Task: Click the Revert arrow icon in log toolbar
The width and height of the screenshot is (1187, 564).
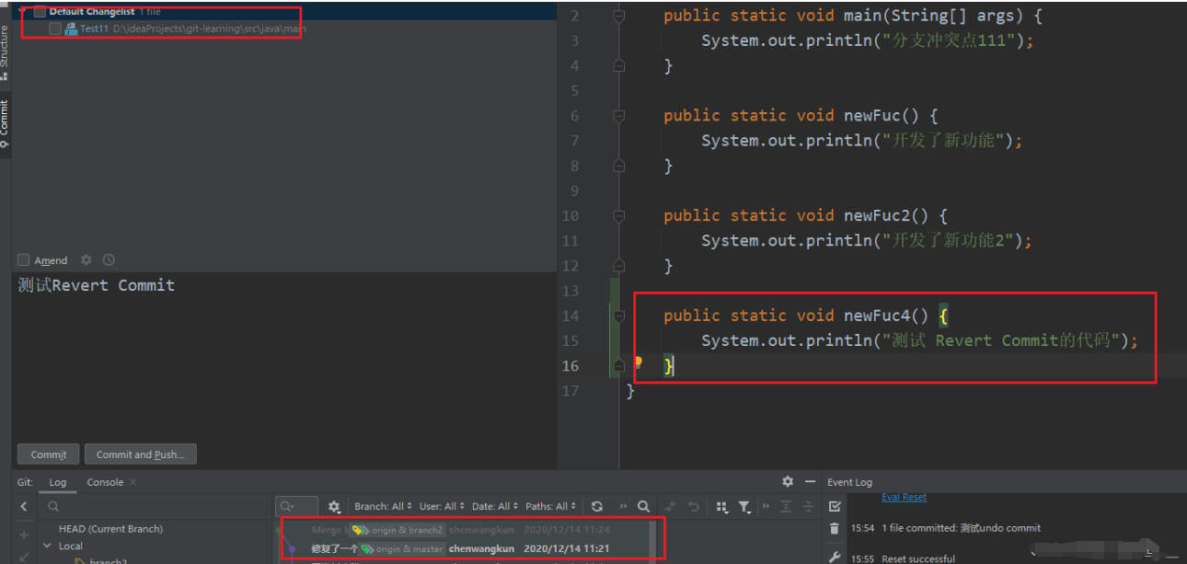Action: coord(694,506)
